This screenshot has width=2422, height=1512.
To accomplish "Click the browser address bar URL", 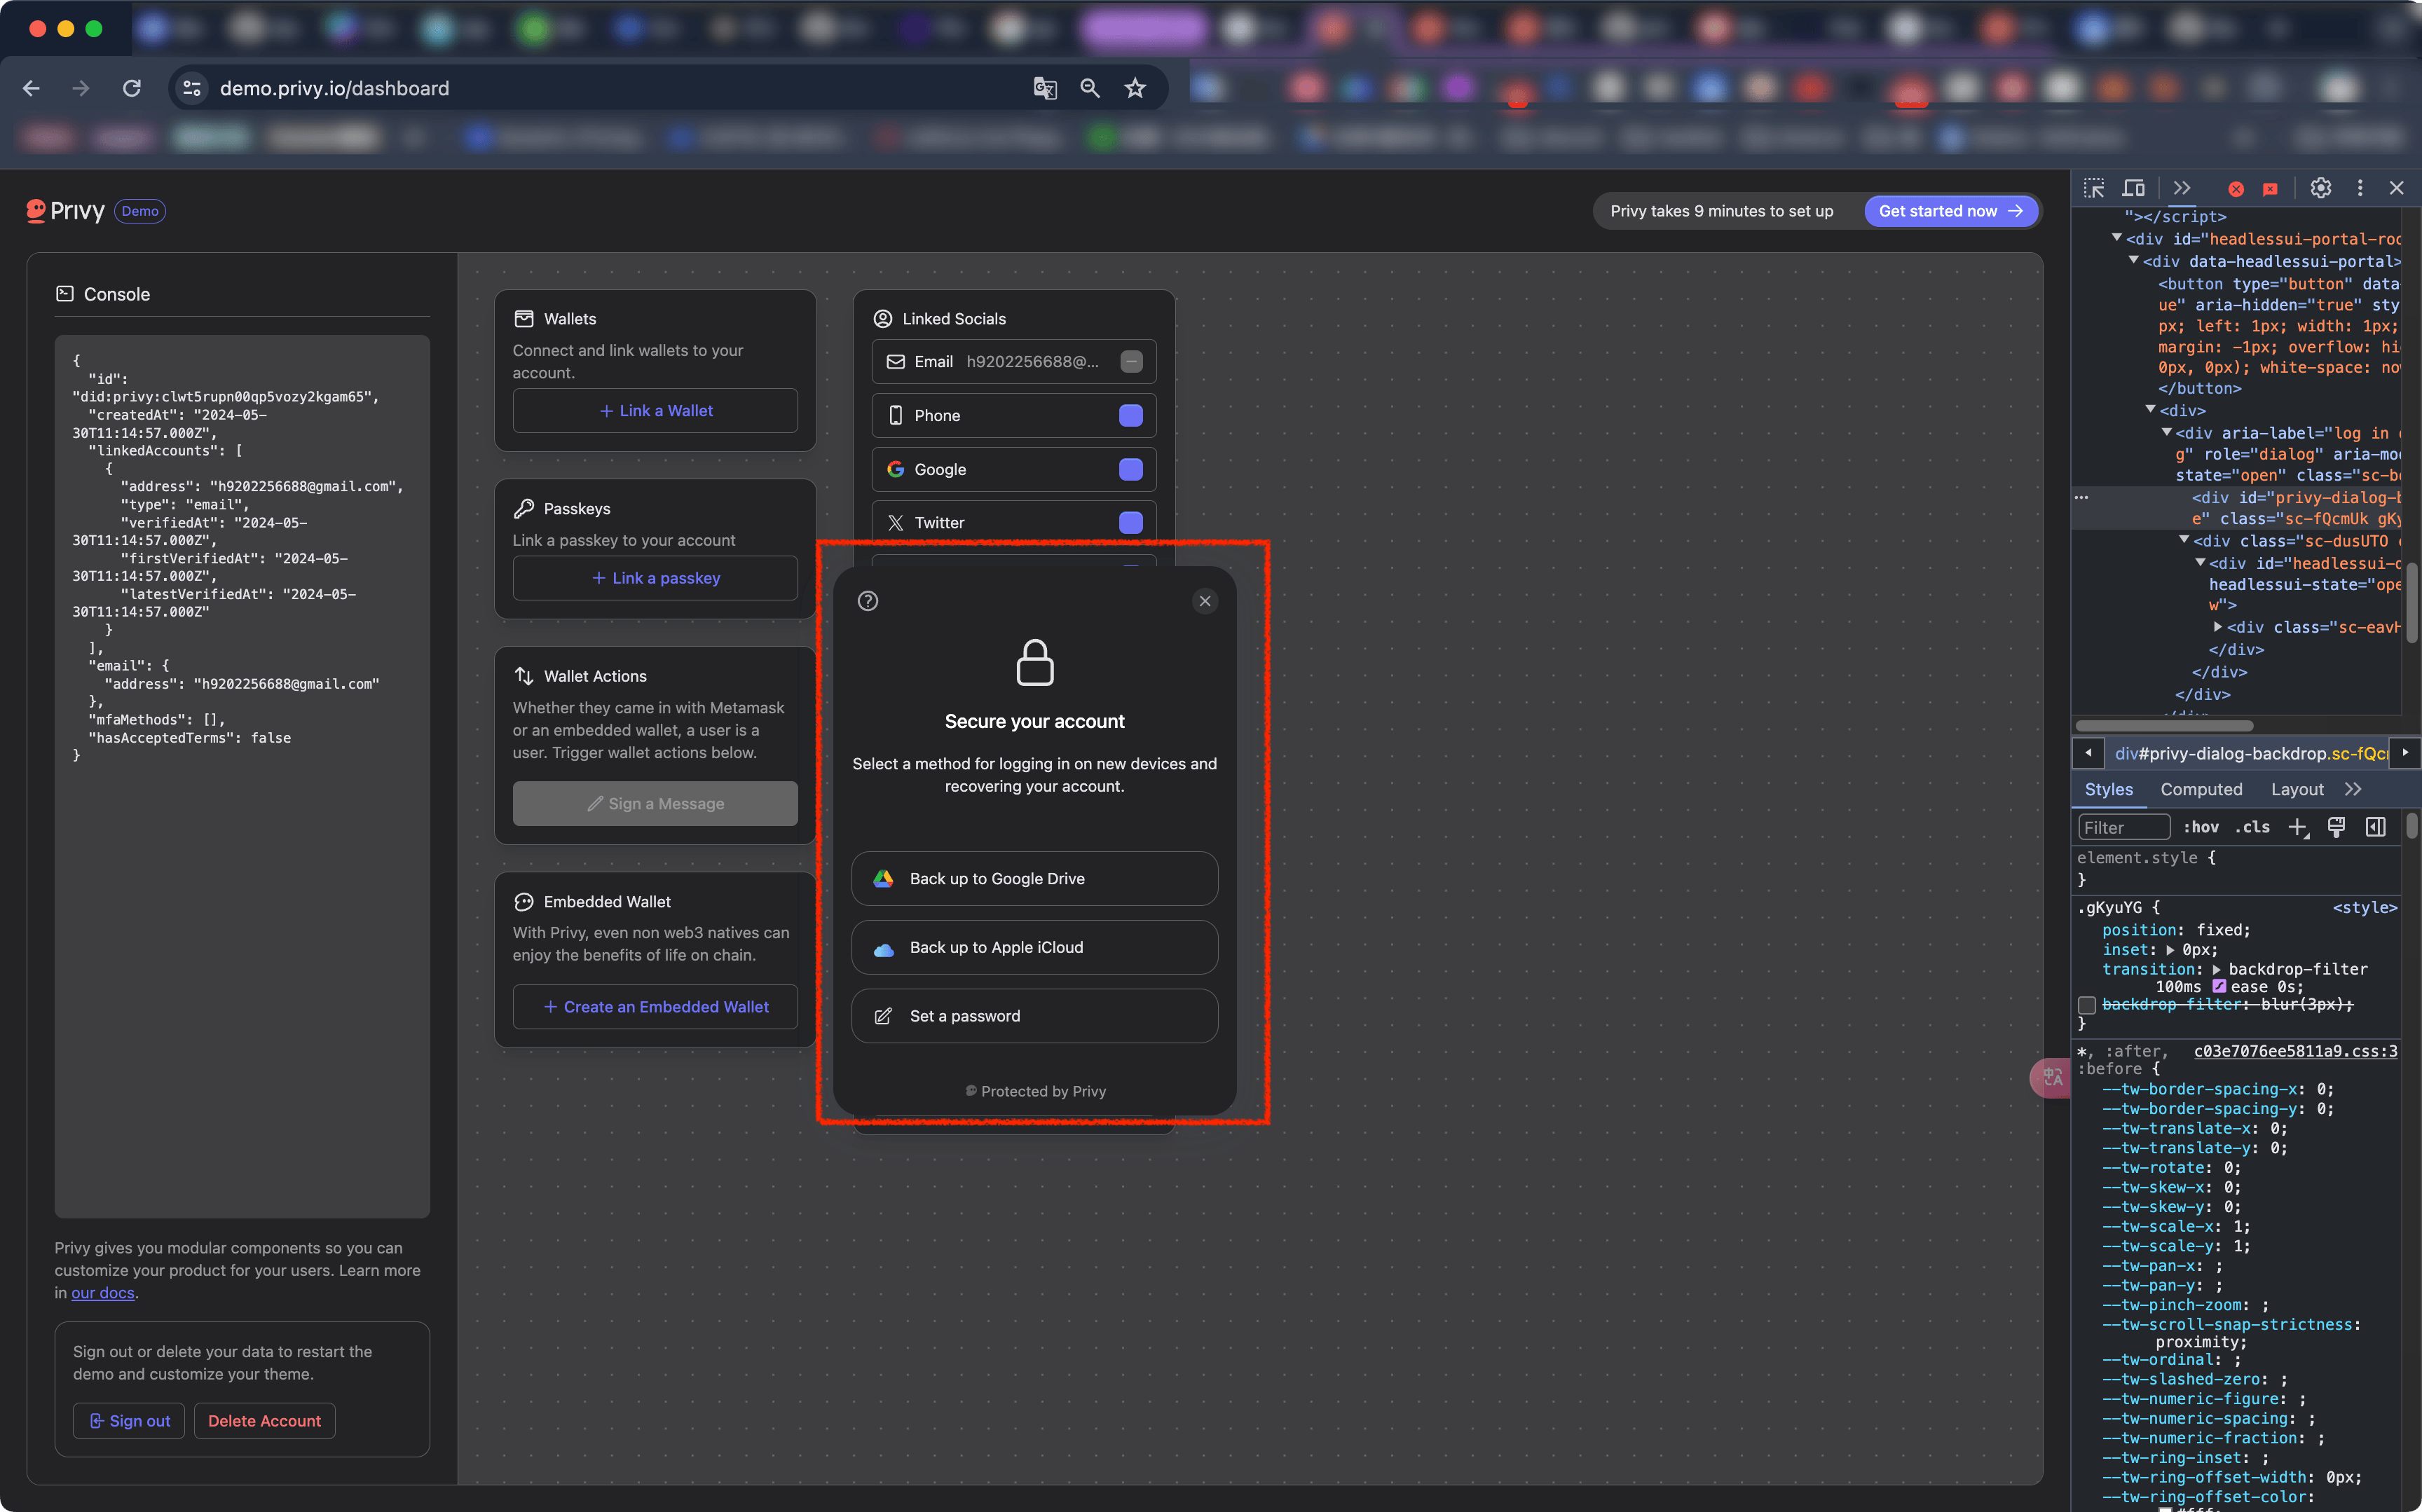I will (x=334, y=89).
